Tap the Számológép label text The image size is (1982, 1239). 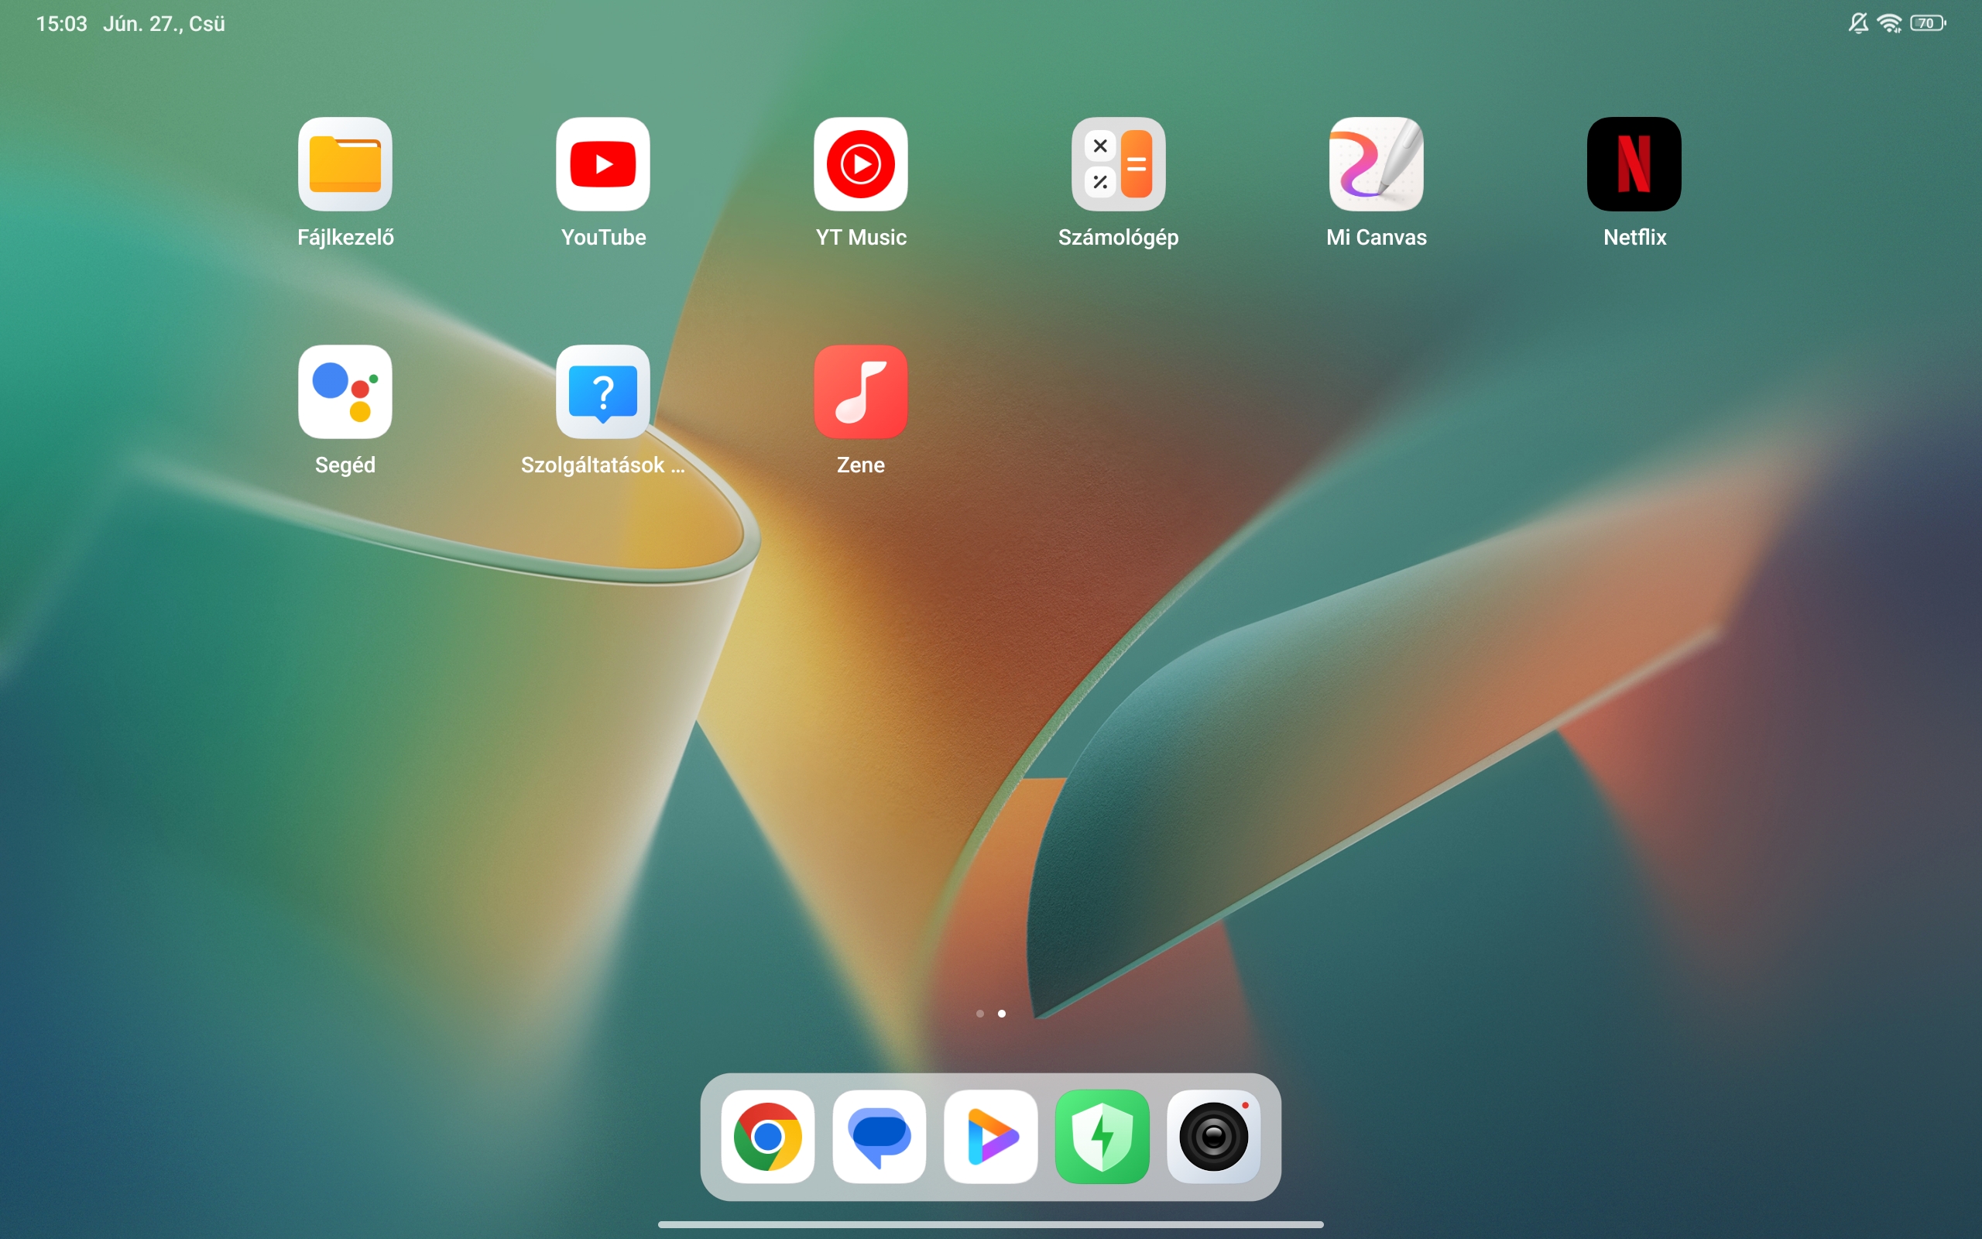pos(1119,238)
